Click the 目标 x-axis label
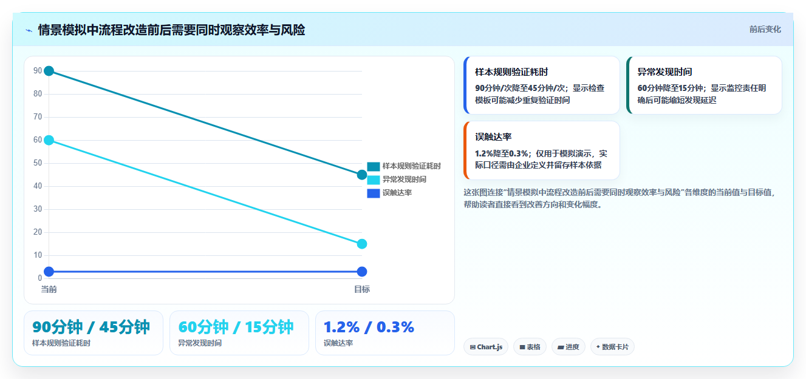Screen dimensions: 806x379 coord(362,289)
